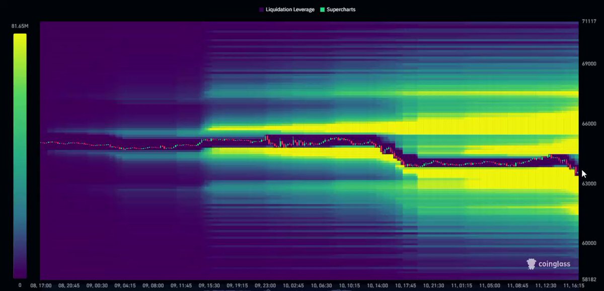Click the 81.65M color scale maximum value
The image size is (604, 291).
coord(20,26)
